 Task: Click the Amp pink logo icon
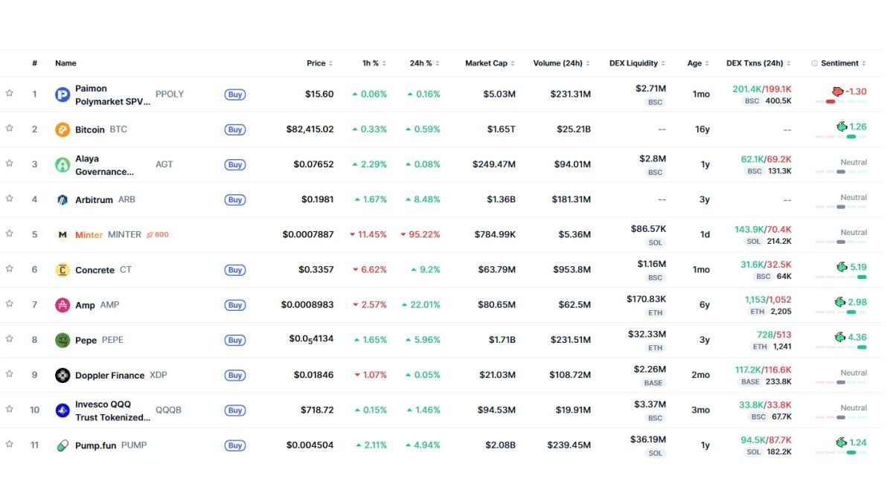[63, 305]
